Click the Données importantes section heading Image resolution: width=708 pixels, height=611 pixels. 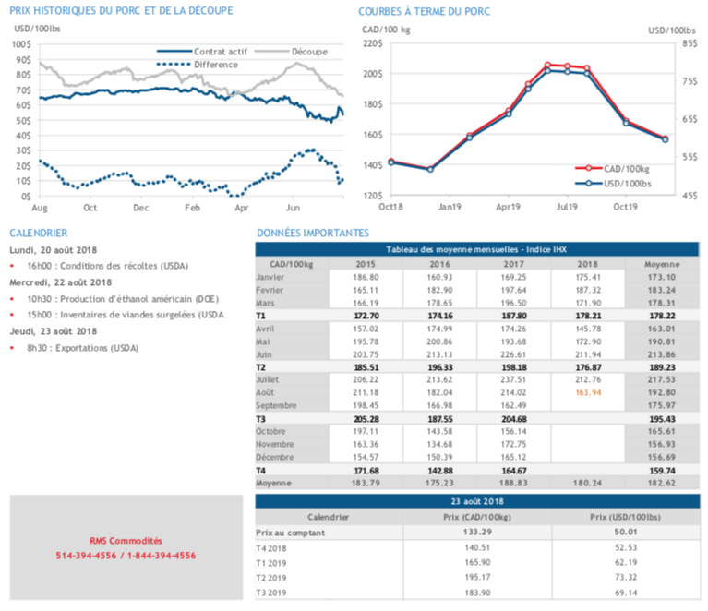coord(312,234)
